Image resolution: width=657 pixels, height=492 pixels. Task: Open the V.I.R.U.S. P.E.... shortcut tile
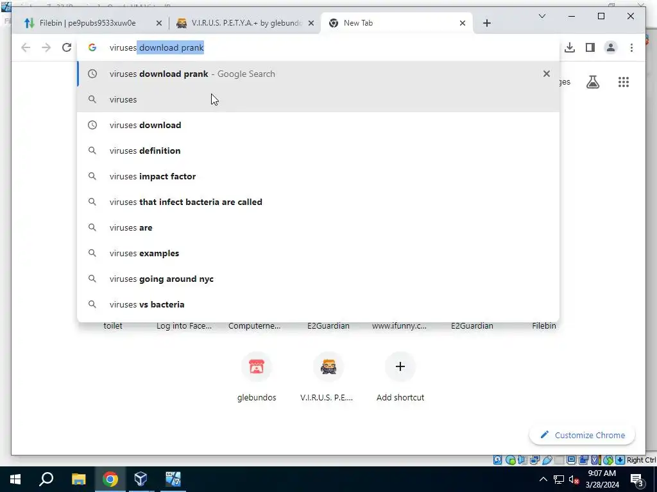pyautogui.click(x=328, y=377)
